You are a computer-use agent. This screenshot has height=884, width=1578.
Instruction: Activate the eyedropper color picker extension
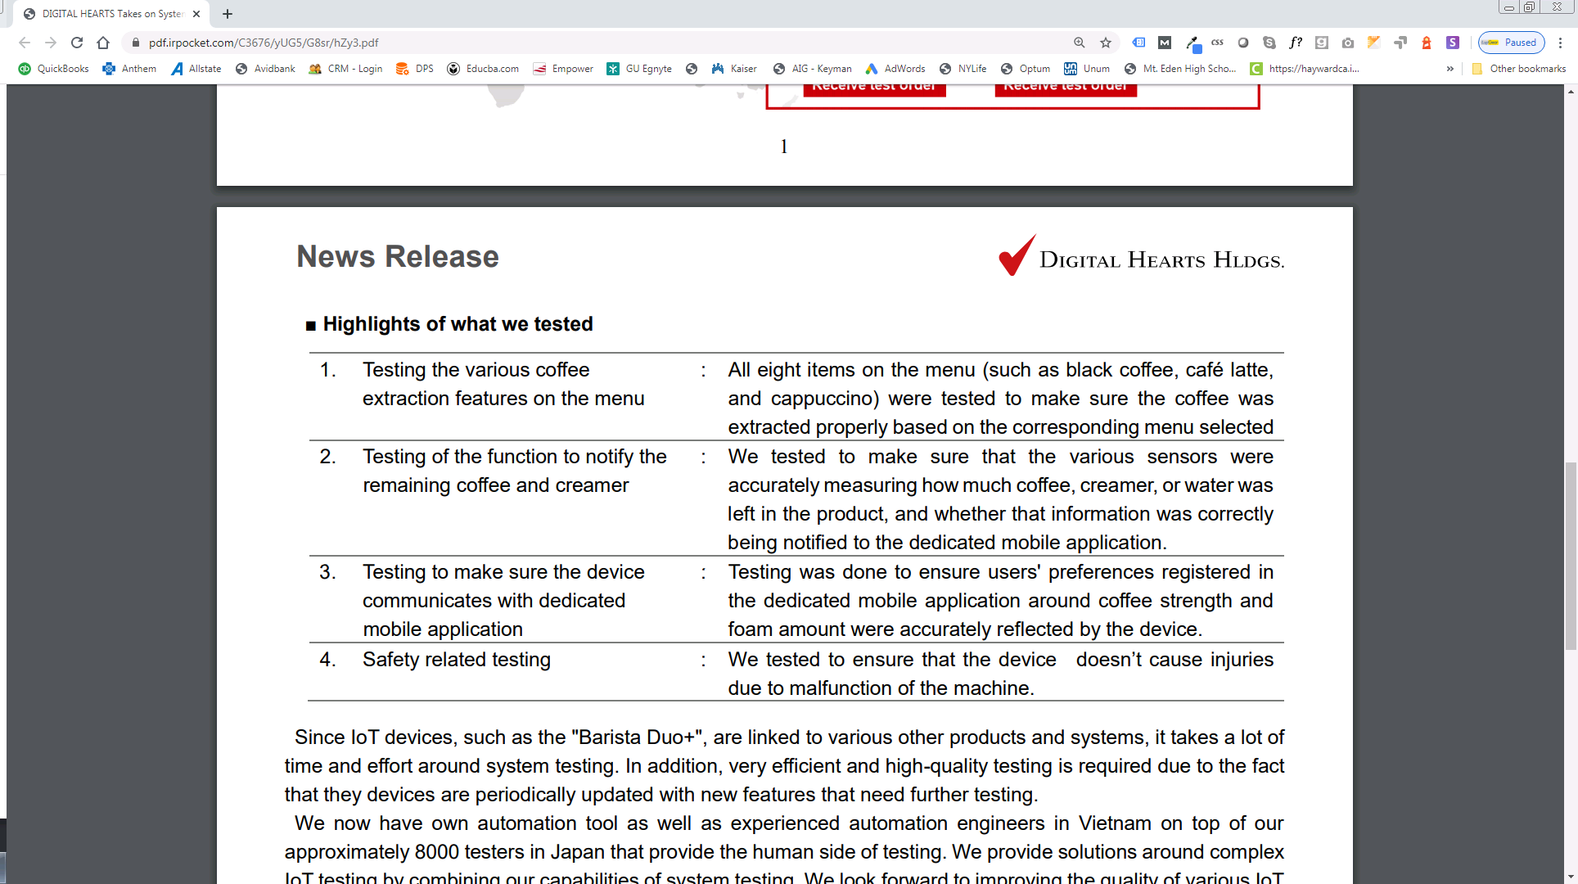[1193, 43]
